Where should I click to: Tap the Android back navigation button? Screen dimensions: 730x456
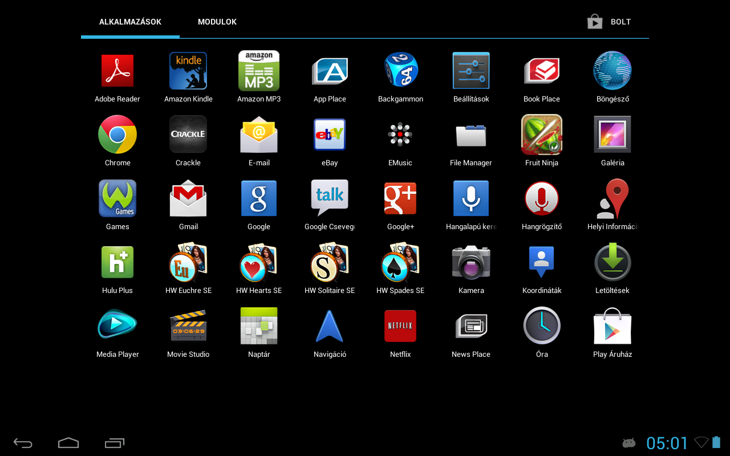pyautogui.click(x=23, y=443)
